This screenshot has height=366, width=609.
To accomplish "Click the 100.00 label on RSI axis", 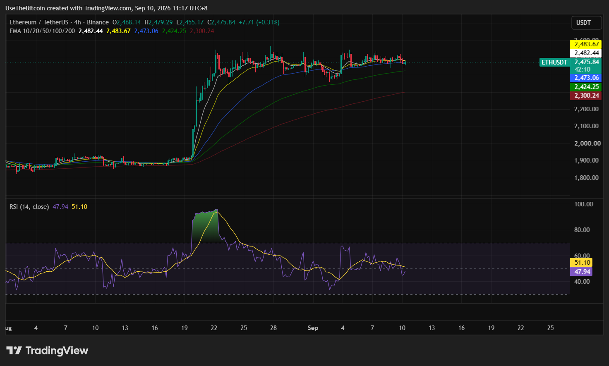I will tap(584, 204).
